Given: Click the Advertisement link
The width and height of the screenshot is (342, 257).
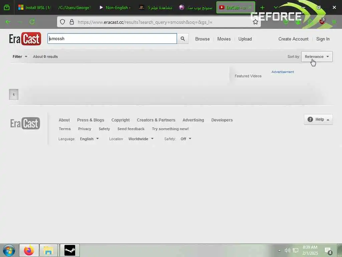Looking at the screenshot, I should click(283, 72).
